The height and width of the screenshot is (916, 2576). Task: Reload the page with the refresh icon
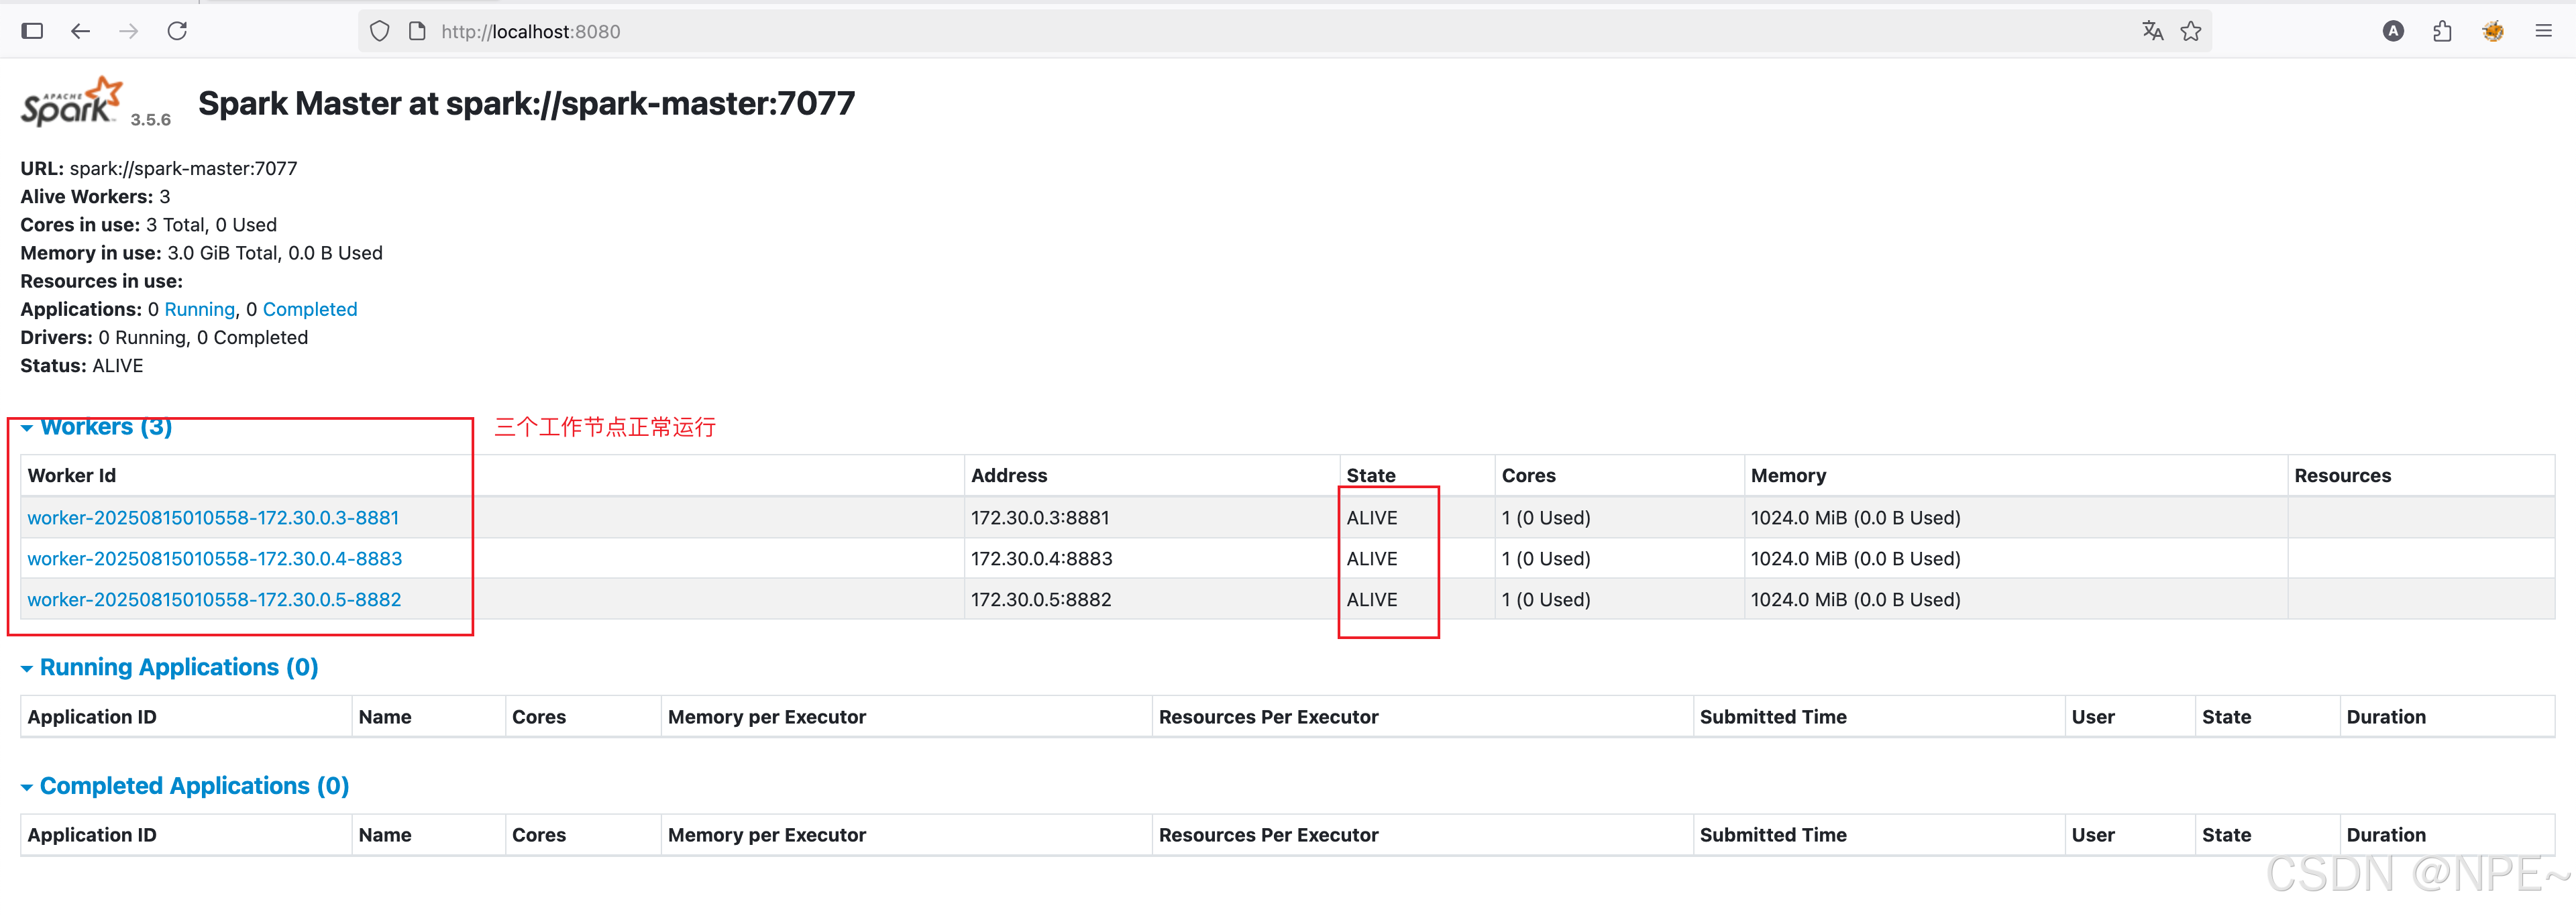point(177,31)
